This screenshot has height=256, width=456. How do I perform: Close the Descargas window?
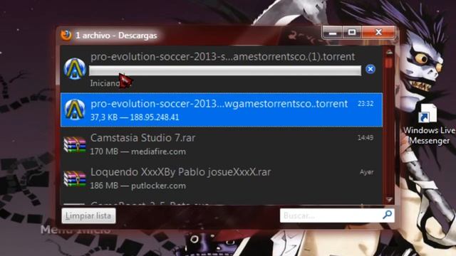coord(378,33)
